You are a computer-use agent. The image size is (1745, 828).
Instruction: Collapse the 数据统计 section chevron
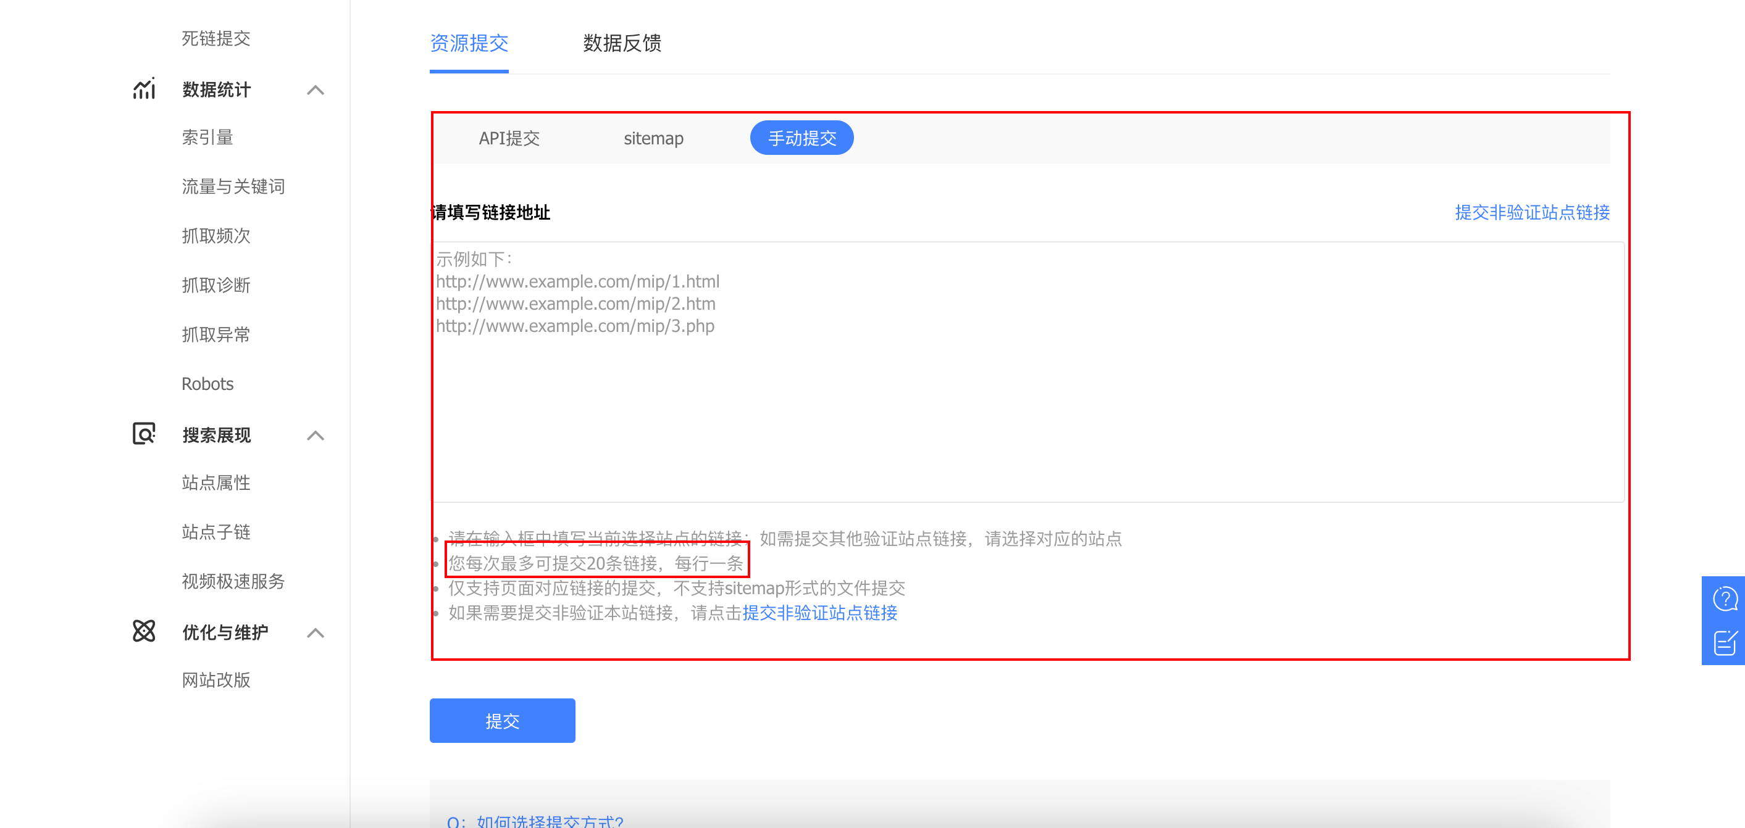(x=315, y=90)
